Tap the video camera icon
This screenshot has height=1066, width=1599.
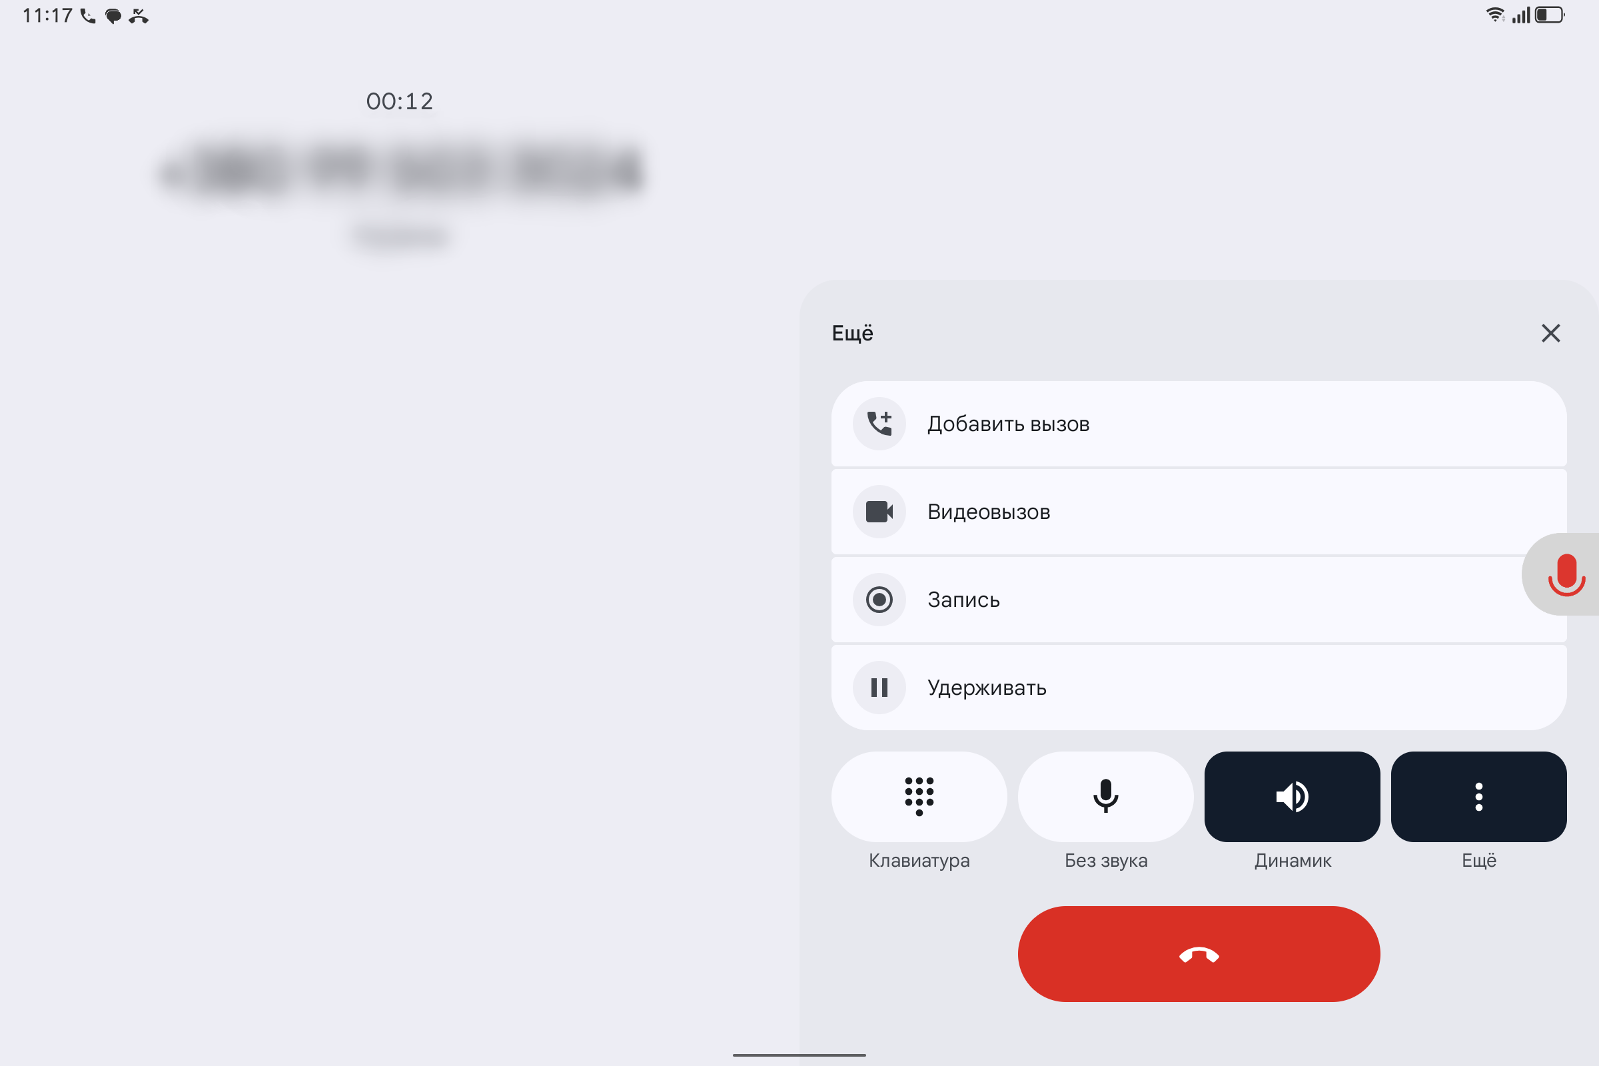[879, 511]
